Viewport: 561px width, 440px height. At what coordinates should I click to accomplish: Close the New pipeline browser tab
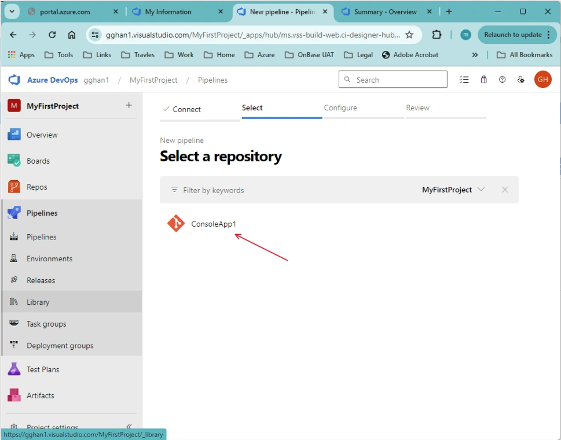tap(325, 12)
